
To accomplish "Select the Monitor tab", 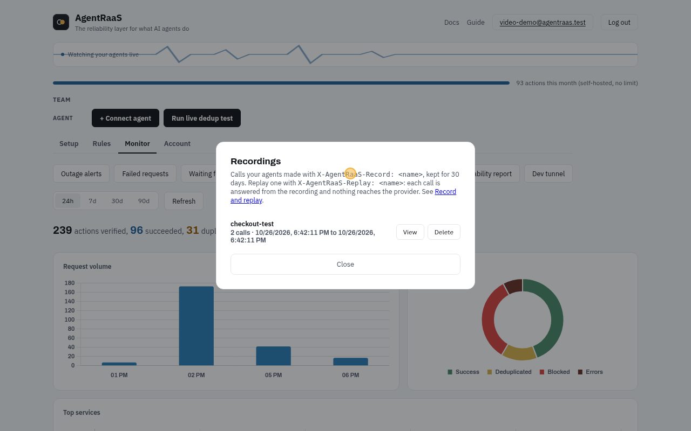I will pyautogui.click(x=137, y=144).
